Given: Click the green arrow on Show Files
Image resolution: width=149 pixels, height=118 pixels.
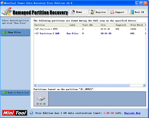Looking at the screenshot, I should (x=5, y=32).
